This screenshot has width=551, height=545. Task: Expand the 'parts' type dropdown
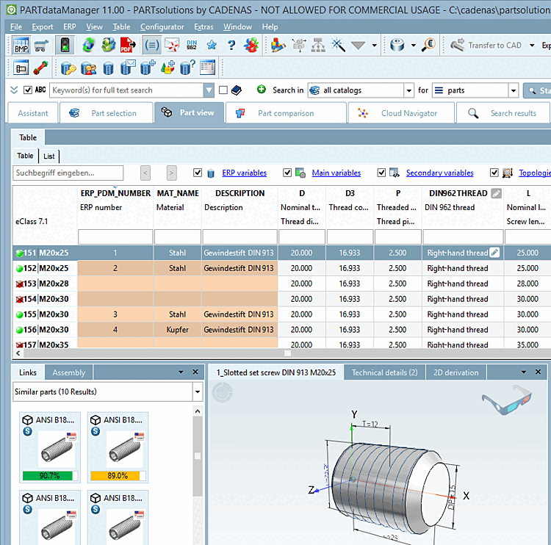click(513, 90)
